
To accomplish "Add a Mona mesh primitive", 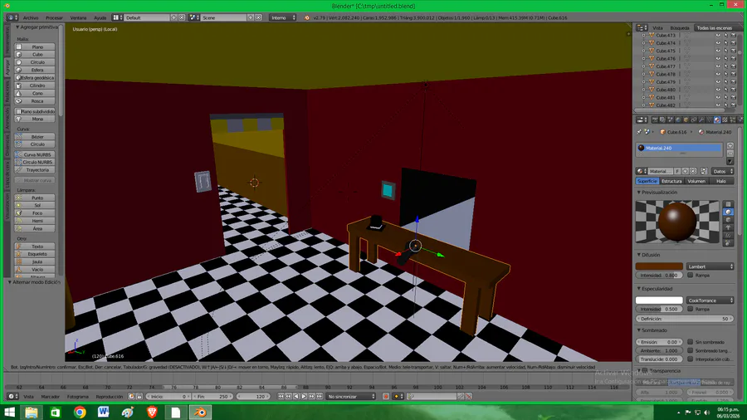I will (x=35, y=119).
